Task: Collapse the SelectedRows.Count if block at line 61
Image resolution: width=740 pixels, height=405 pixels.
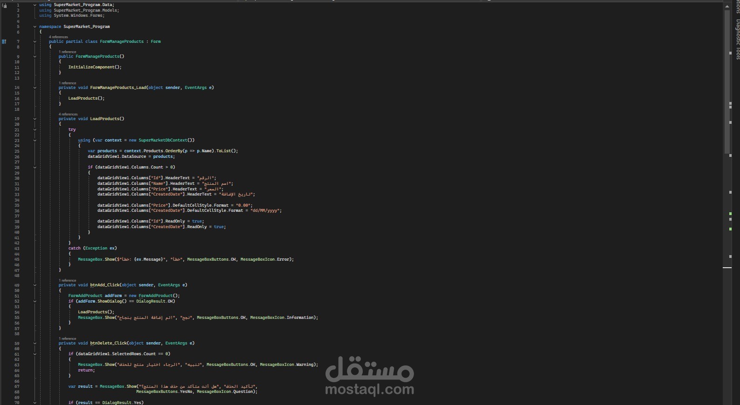Action: click(35, 354)
